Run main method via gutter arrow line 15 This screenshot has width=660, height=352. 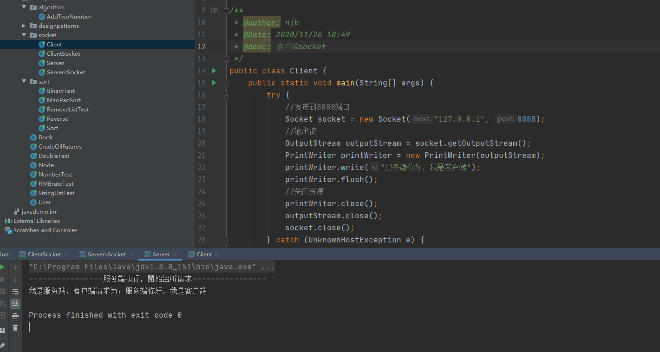(x=214, y=83)
